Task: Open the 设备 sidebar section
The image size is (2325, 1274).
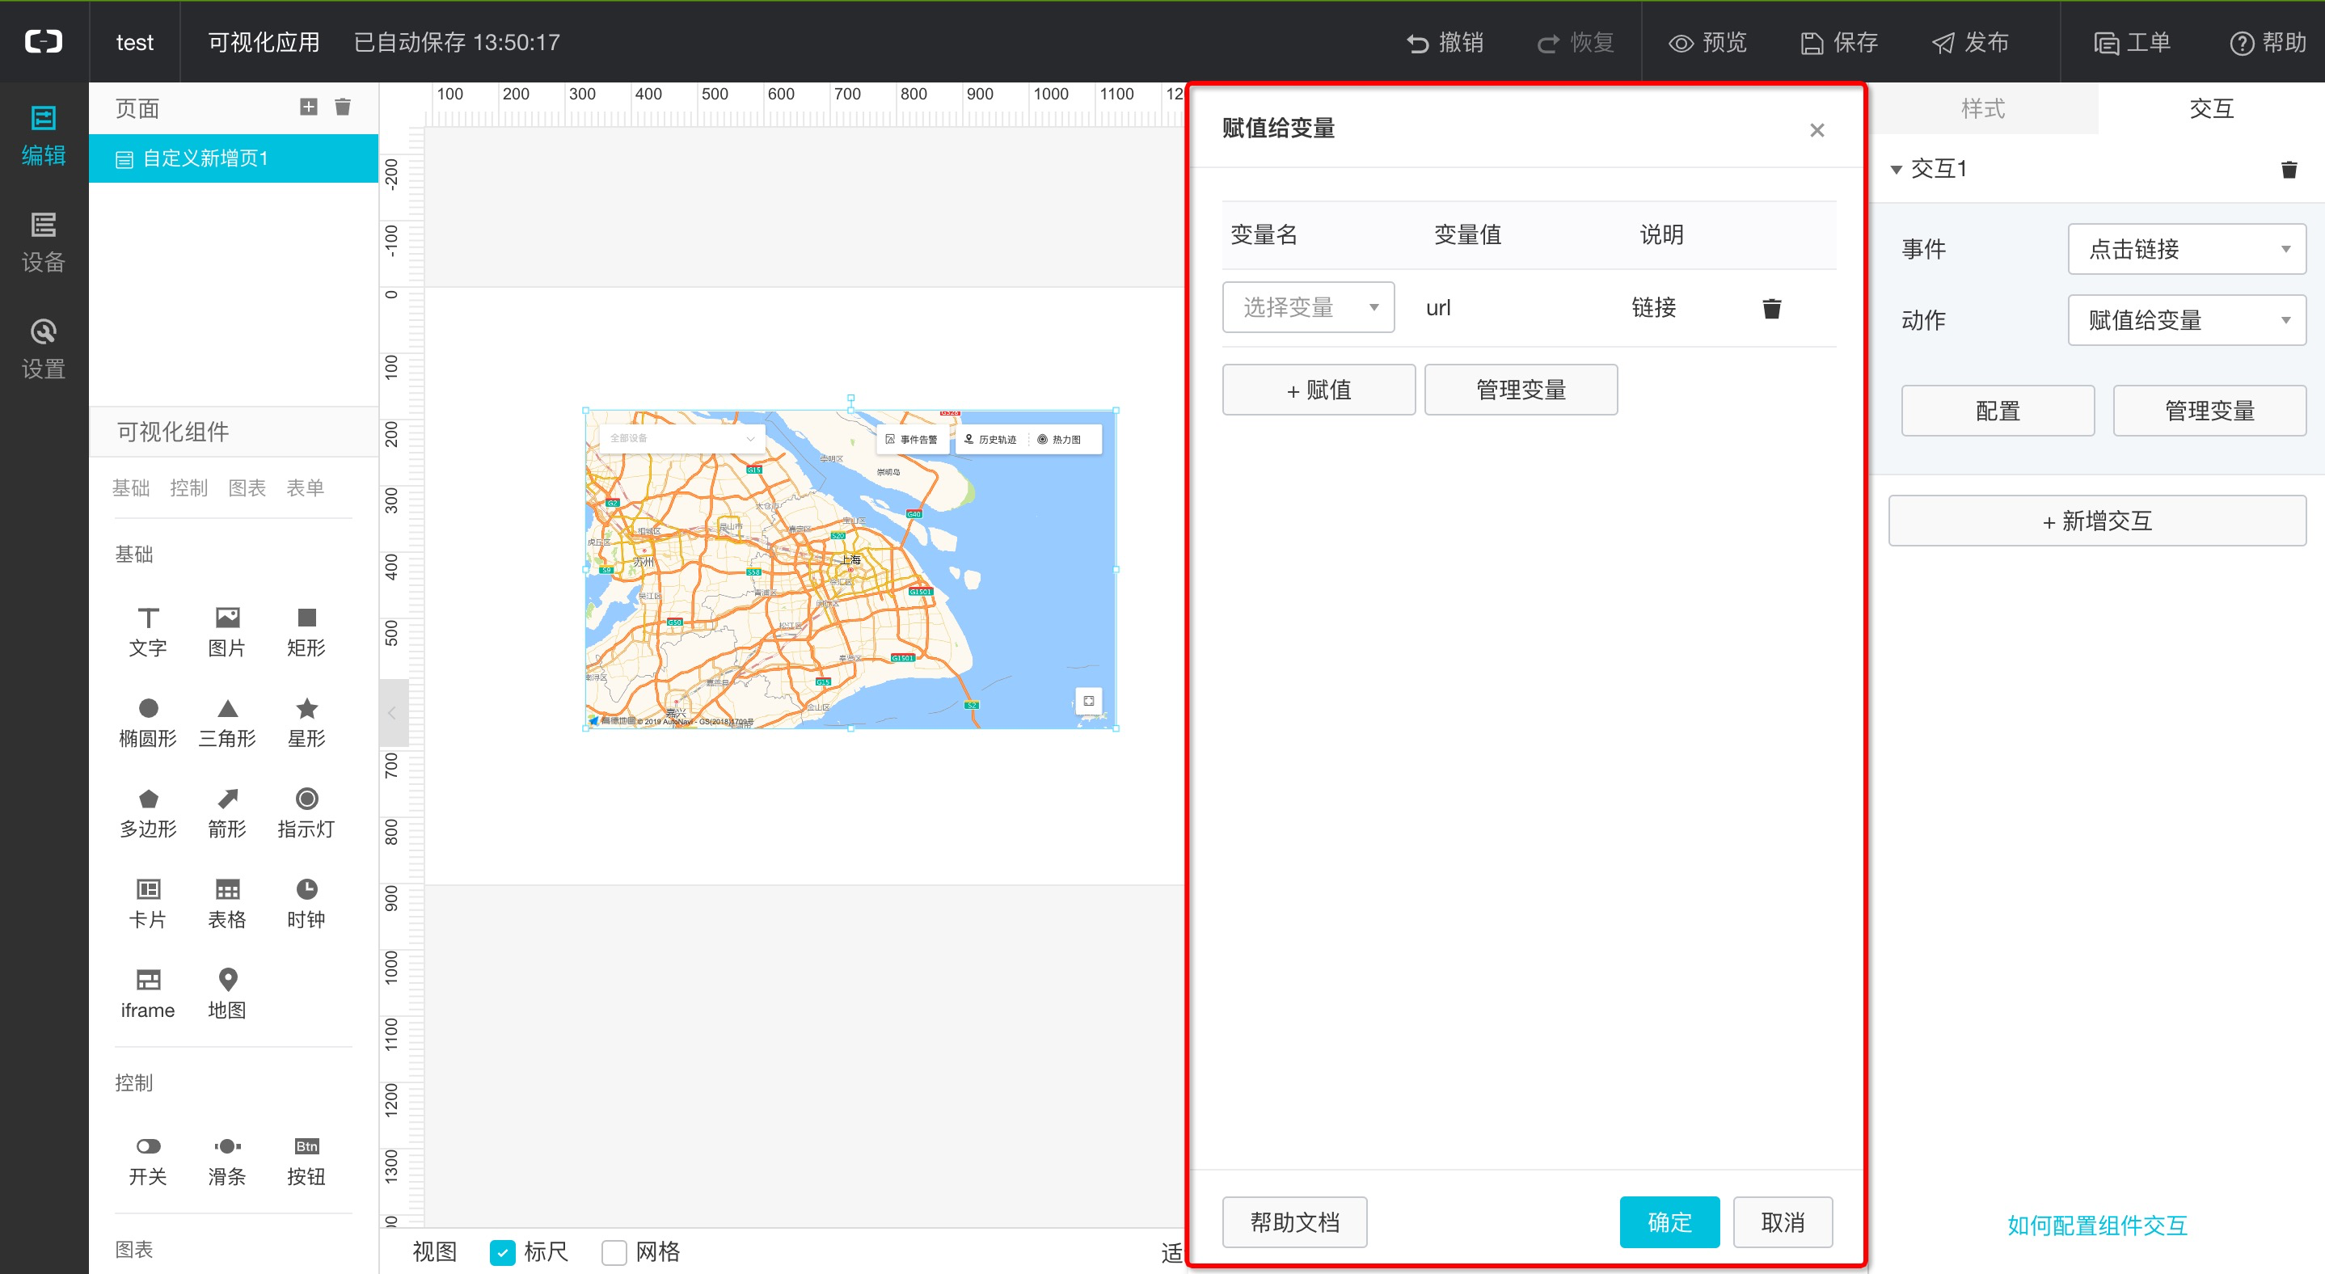Action: (x=44, y=243)
